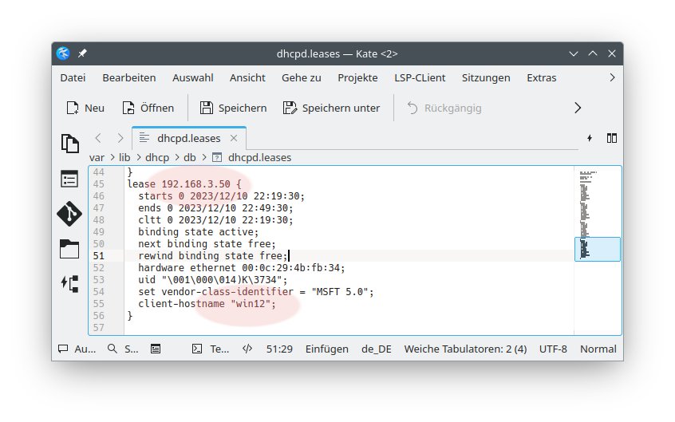675x422 pixels.
Task: Open the Bearbeiten menu
Action: click(129, 78)
